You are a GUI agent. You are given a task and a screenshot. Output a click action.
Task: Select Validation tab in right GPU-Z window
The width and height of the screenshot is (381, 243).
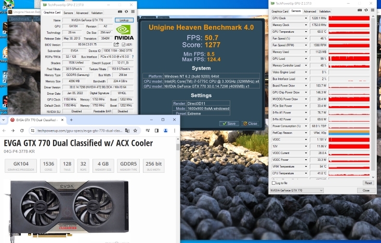coord(325,11)
